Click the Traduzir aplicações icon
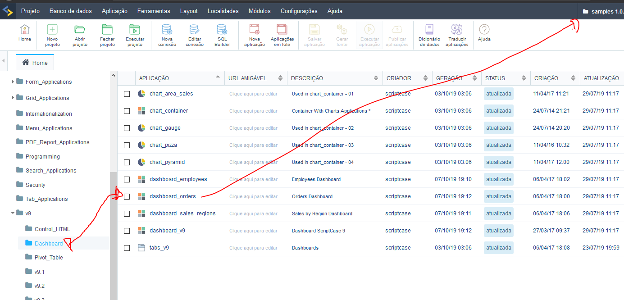This screenshot has width=624, height=300. point(457,30)
